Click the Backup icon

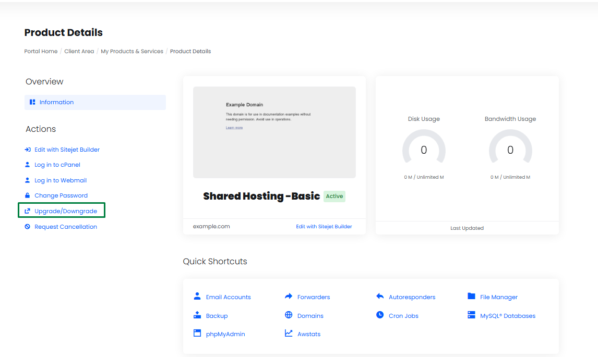pos(197,315)
